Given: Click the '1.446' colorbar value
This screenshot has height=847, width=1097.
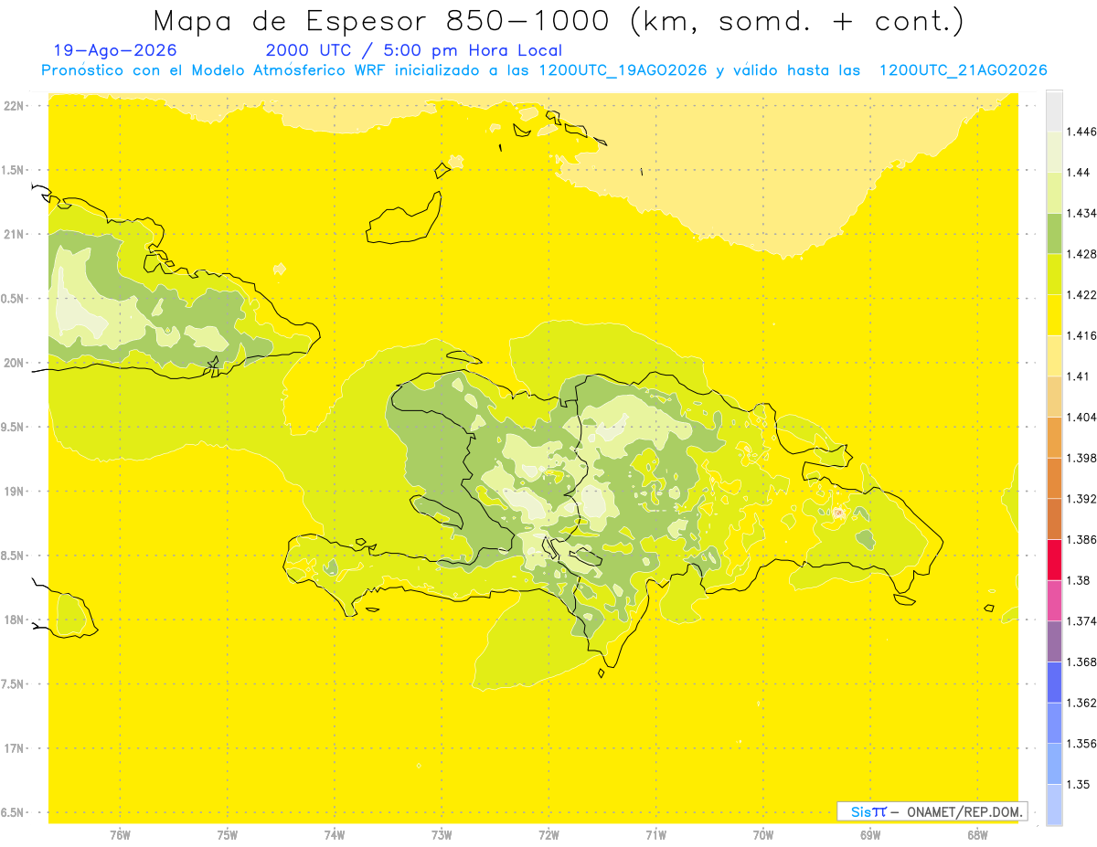Looking at the screenshot, I should (x=1081, y=132).
